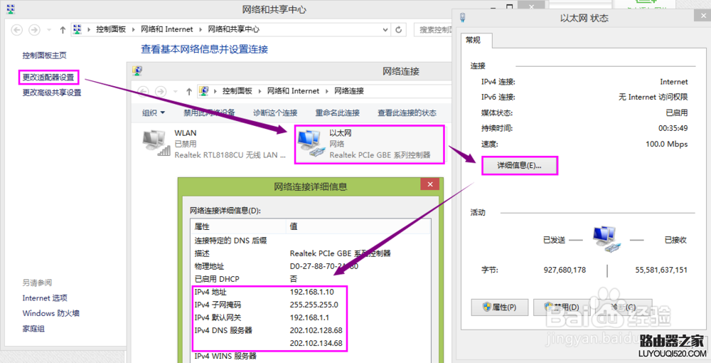Click 重命名此连接 toolbar command

coord(337,112)
